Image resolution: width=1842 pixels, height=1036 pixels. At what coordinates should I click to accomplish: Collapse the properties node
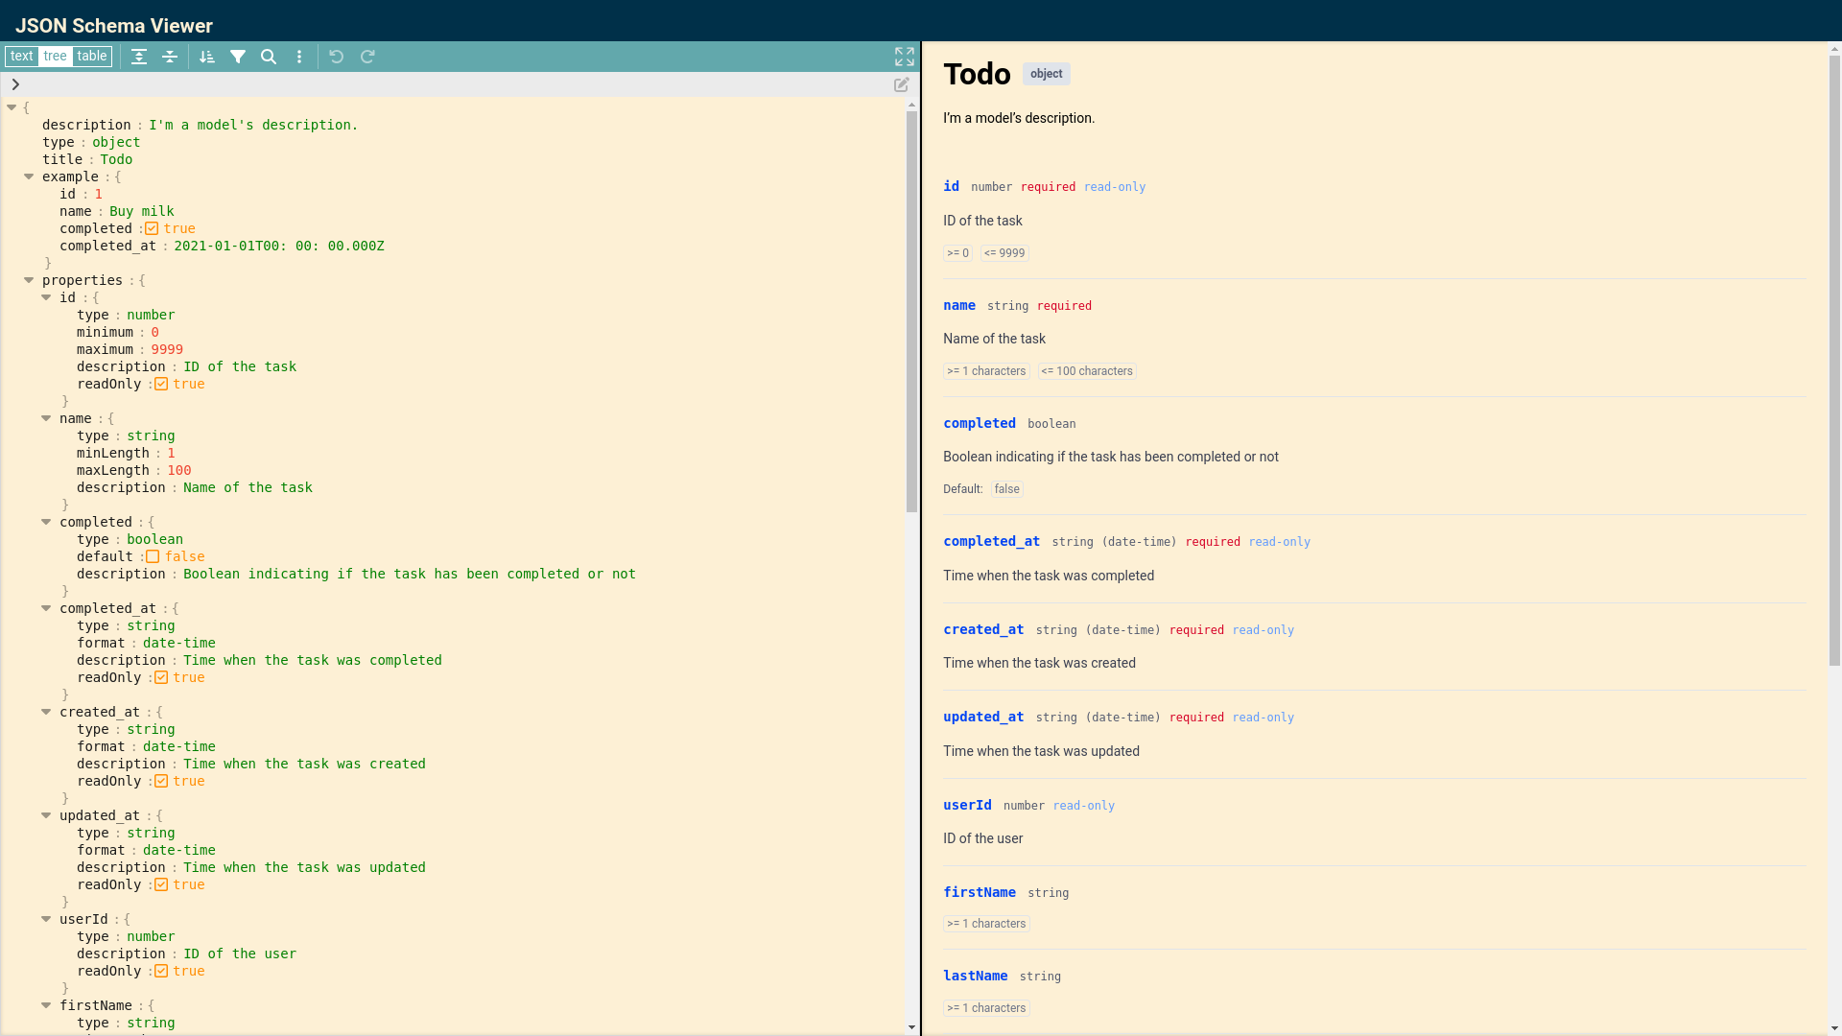pos(29,280)
